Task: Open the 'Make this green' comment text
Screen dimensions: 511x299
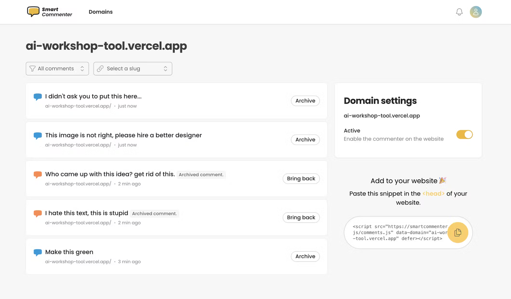Action: (x=69, y=252)
